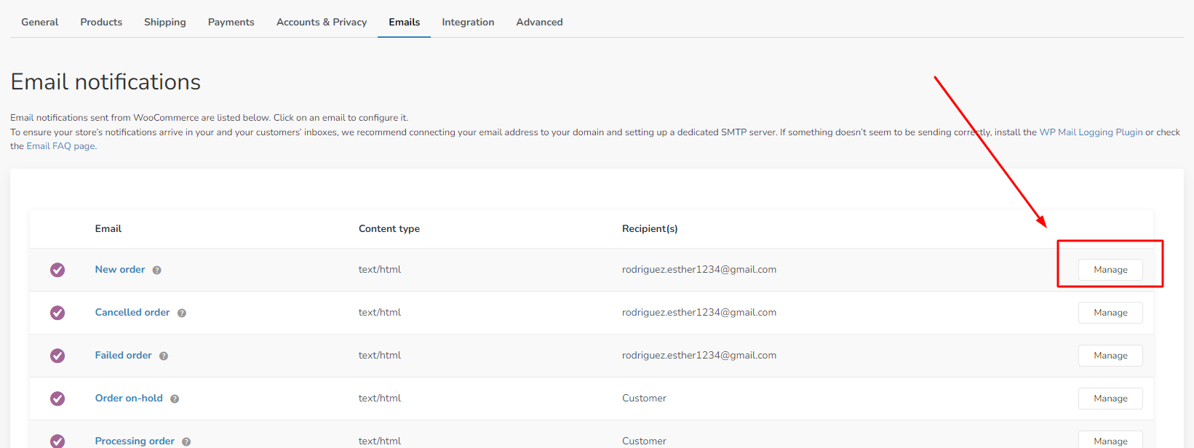
Task: Disable the Order on-hold email notification
Action: pos(57,399)
